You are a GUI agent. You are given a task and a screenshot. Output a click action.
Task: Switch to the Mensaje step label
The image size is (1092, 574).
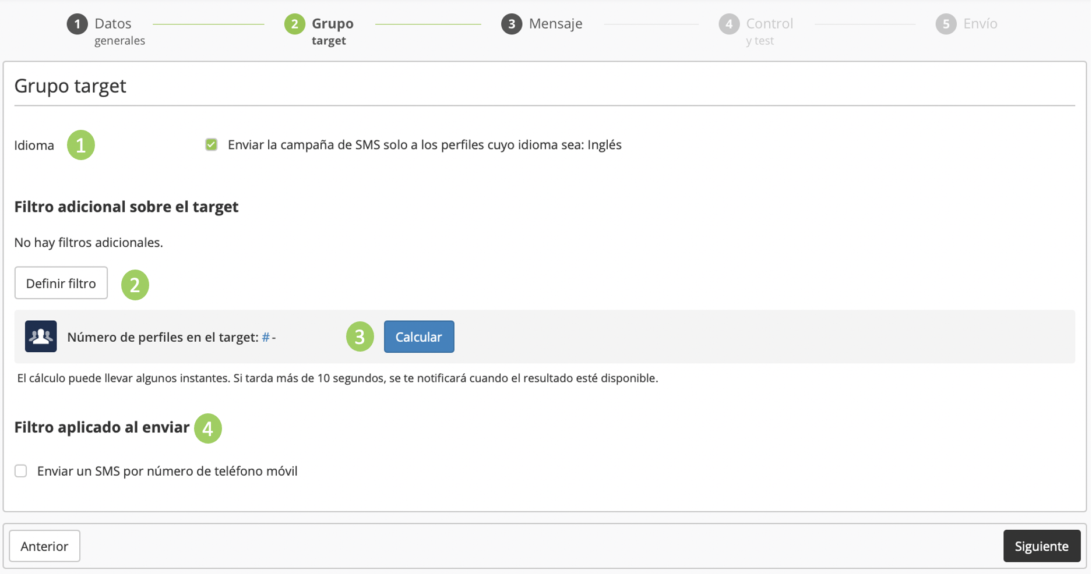tap(555, 24)
